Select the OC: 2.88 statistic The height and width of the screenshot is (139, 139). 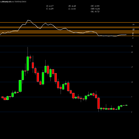coord(95,6)
